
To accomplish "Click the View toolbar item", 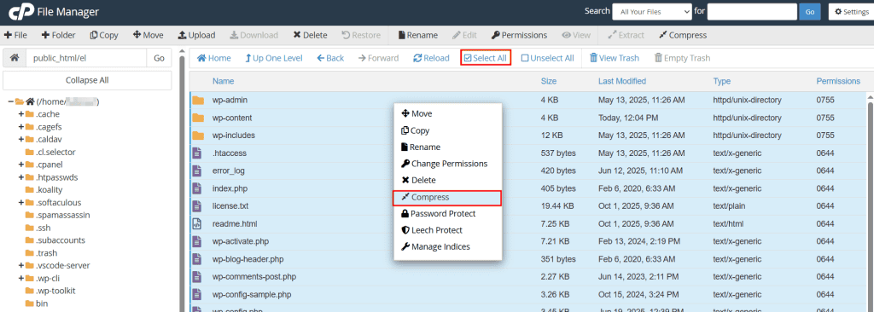I will (576, 35).
